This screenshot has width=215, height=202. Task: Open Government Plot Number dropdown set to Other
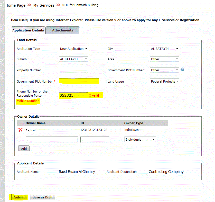click(x=164, y=70)
